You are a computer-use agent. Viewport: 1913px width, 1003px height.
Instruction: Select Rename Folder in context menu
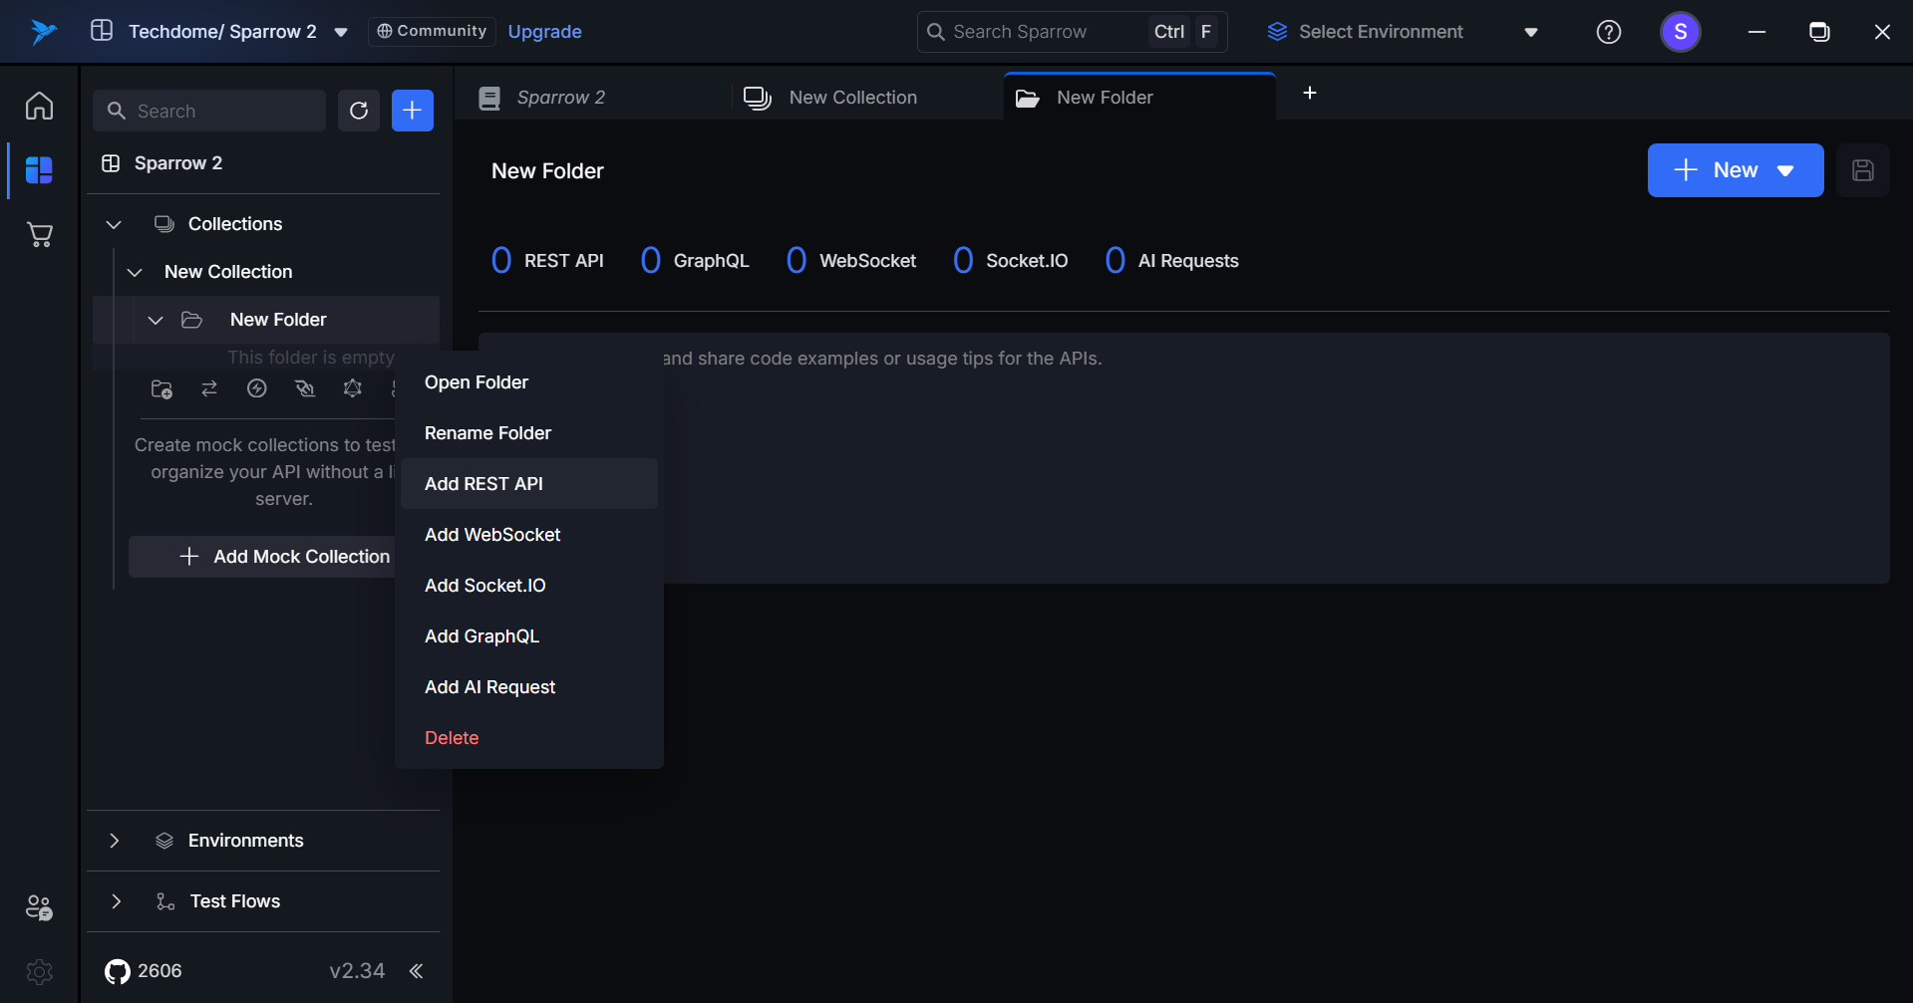pos(487,433)
